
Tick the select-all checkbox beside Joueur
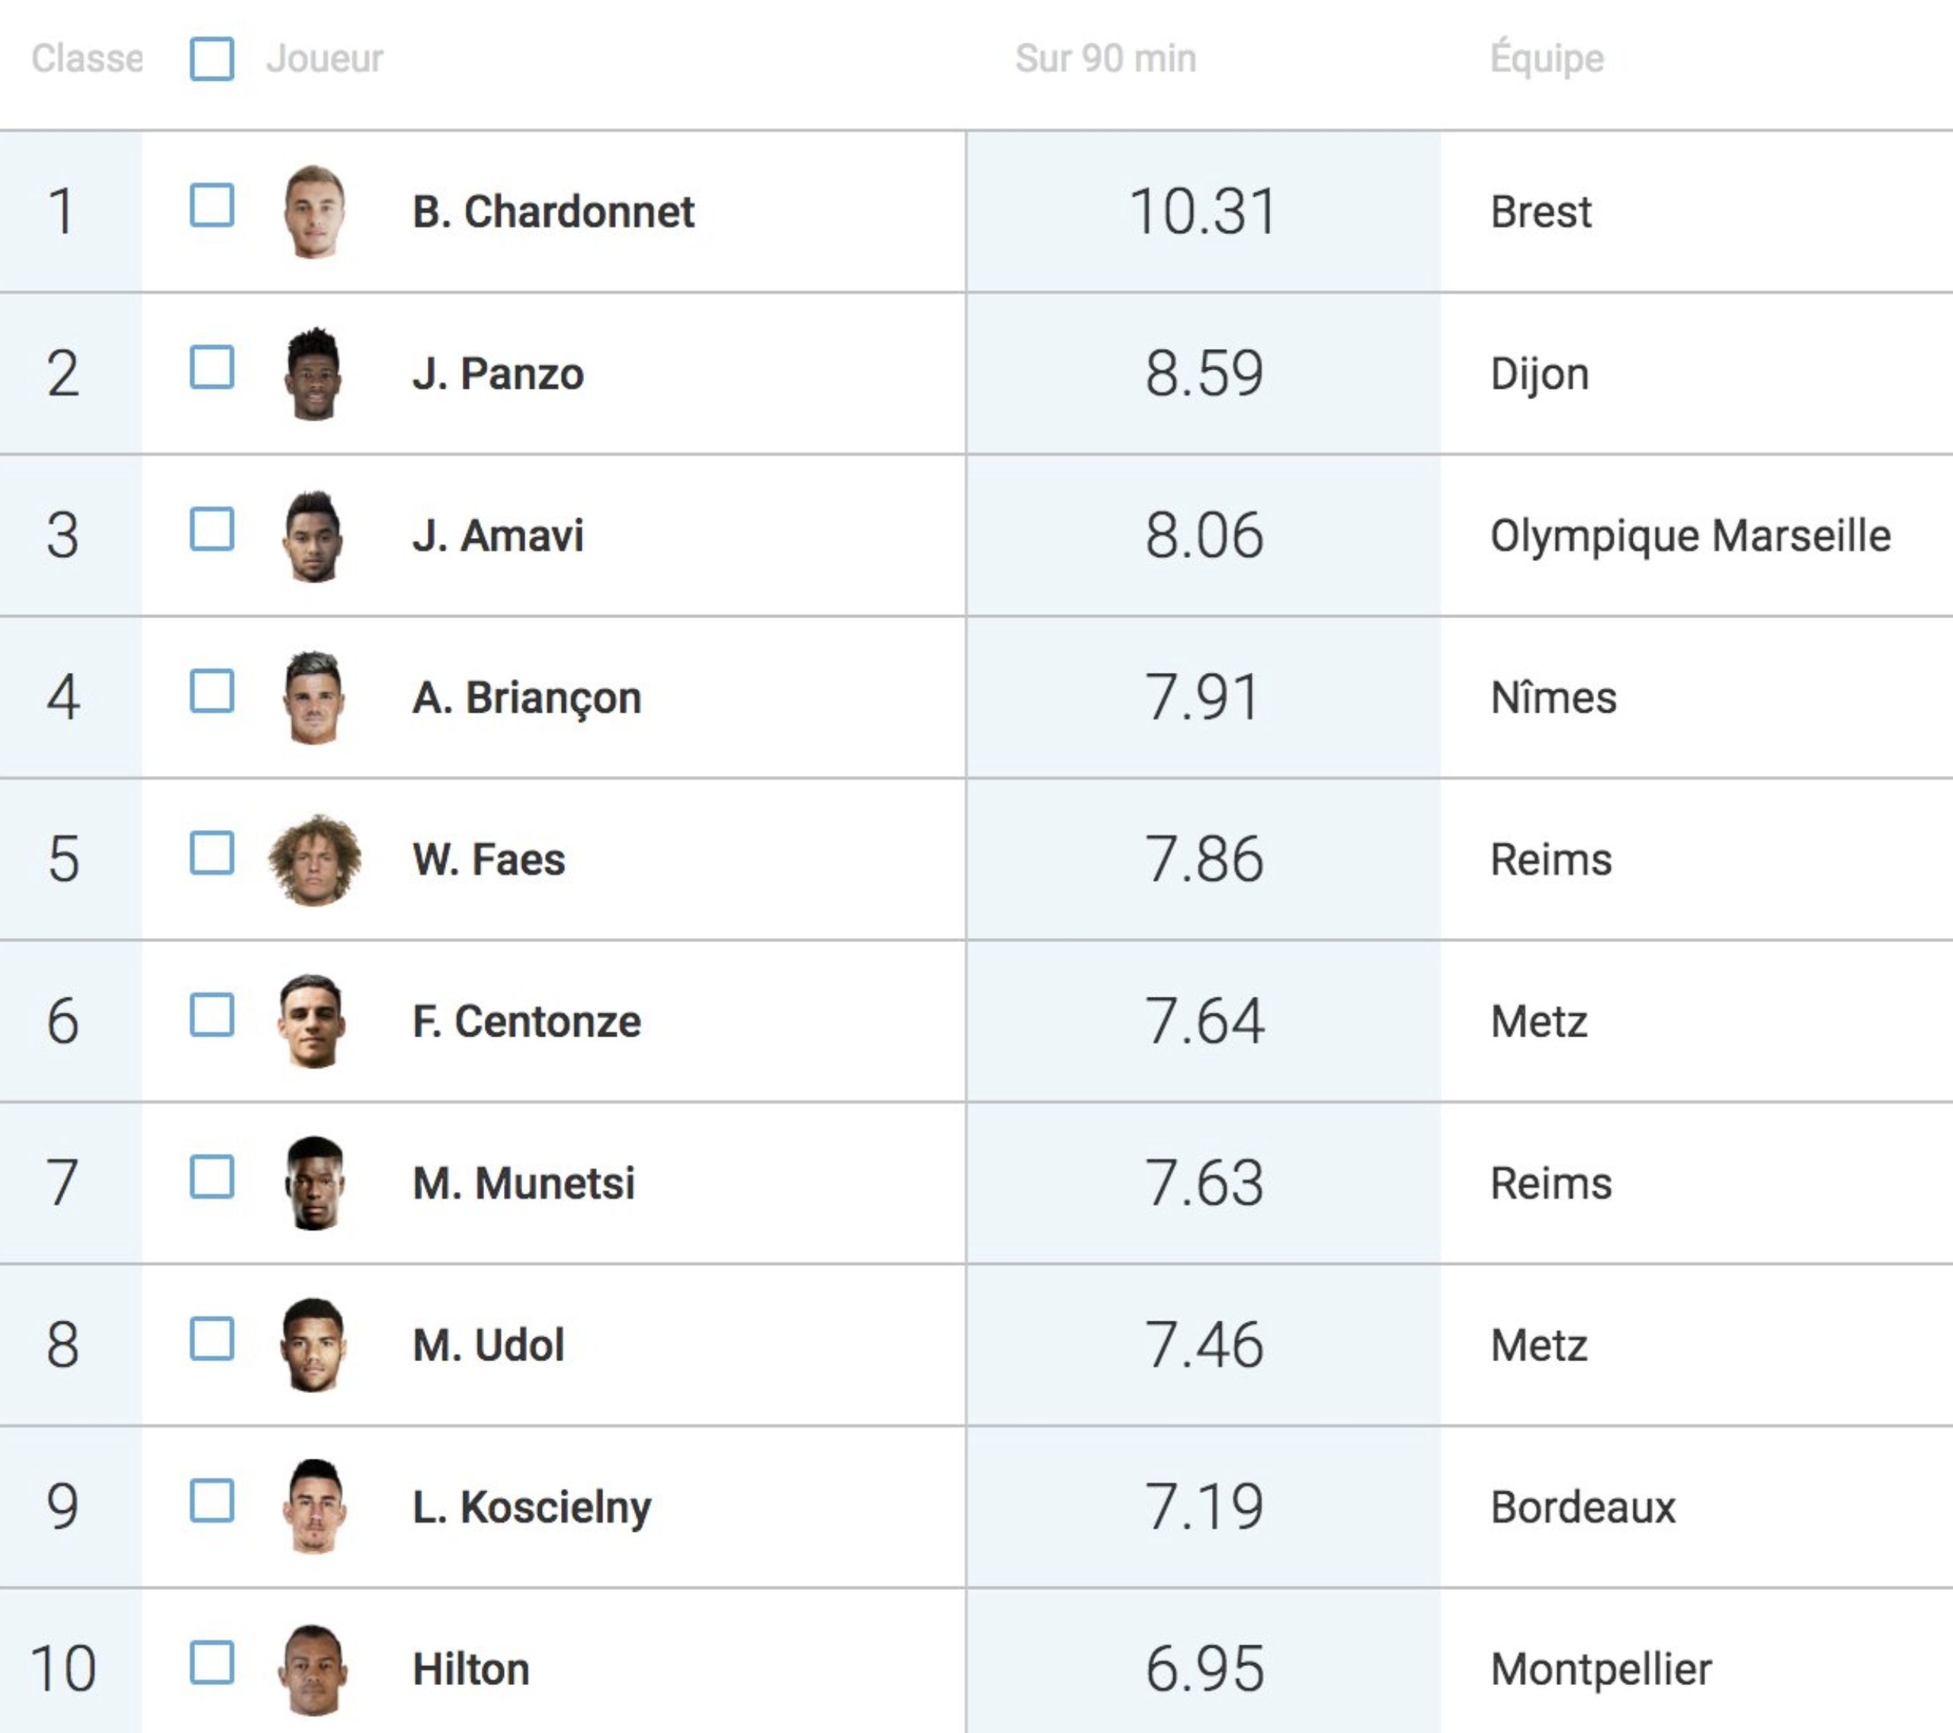click(x=212, y=59)
